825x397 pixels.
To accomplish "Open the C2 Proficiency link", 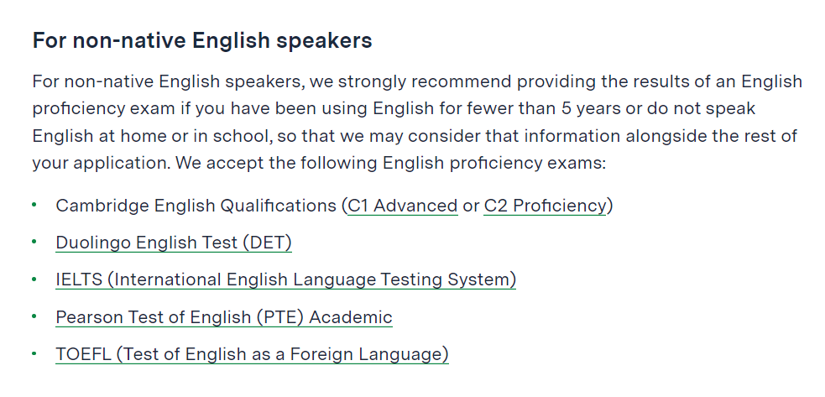I will 545,206.
